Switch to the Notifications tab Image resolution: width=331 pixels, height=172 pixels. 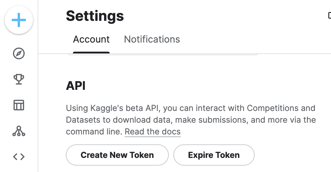[152, 39]
